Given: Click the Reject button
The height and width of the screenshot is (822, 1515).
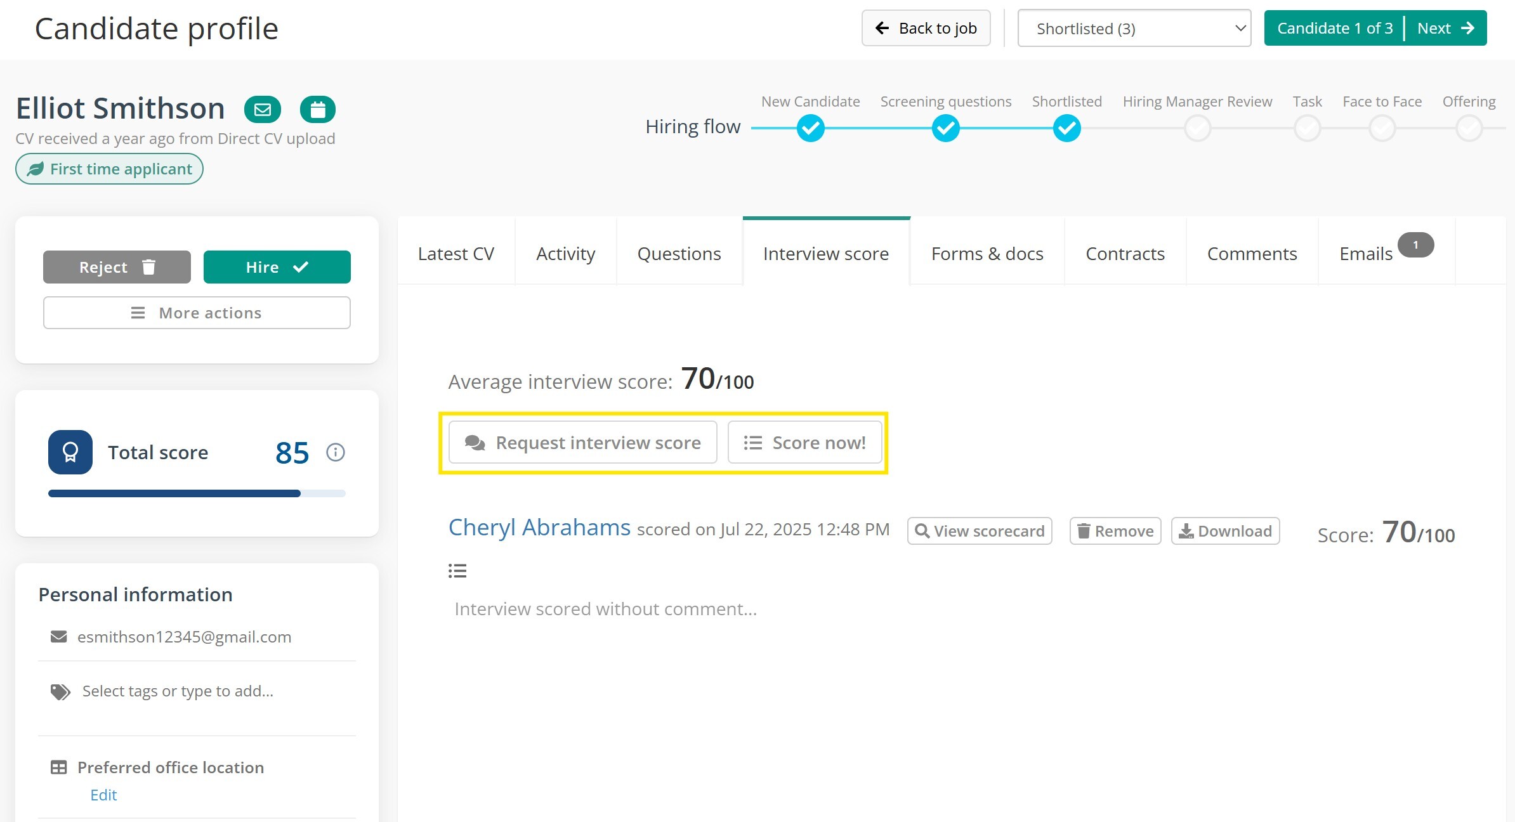Looking at the screenshot, I should click(x=117, y=267).
